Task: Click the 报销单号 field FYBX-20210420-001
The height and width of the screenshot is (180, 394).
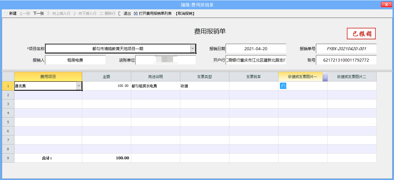Action: click(x=346, y=48)
